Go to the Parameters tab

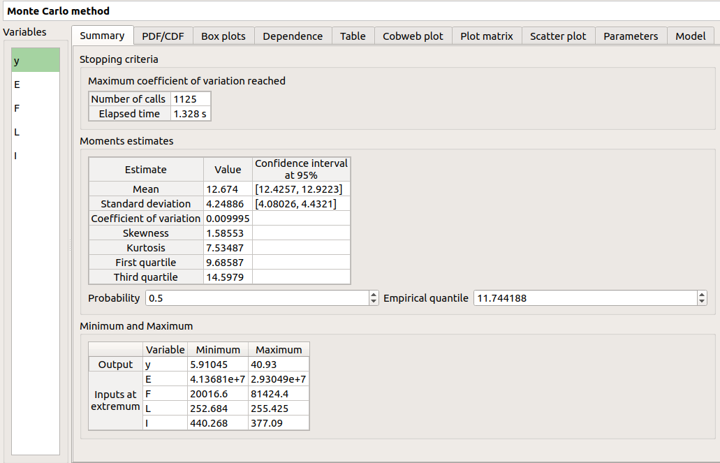click(x=630, y=36)
